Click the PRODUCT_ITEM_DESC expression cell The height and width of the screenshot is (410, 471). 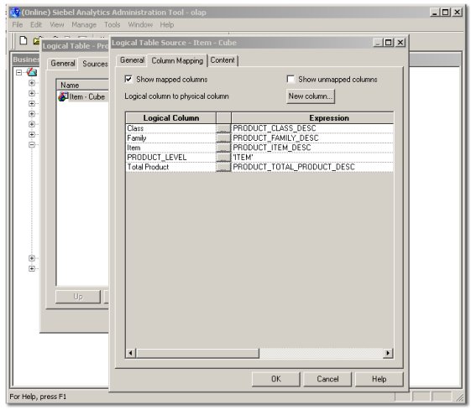tap(312, 148)
